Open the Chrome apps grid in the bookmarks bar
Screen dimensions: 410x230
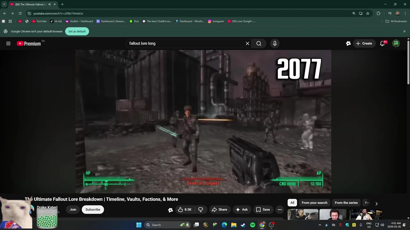[x=10, y=21]
